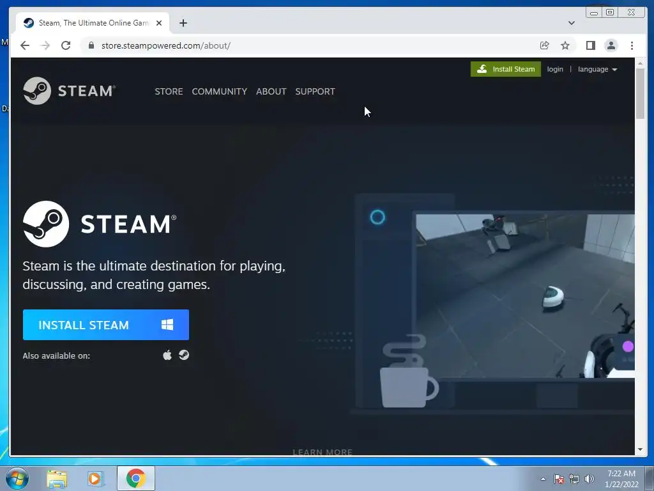Screen dimensions: 654x491
Task: Open the Action Center flag icon
Action: pyautogui.click(x=559, y=479)
